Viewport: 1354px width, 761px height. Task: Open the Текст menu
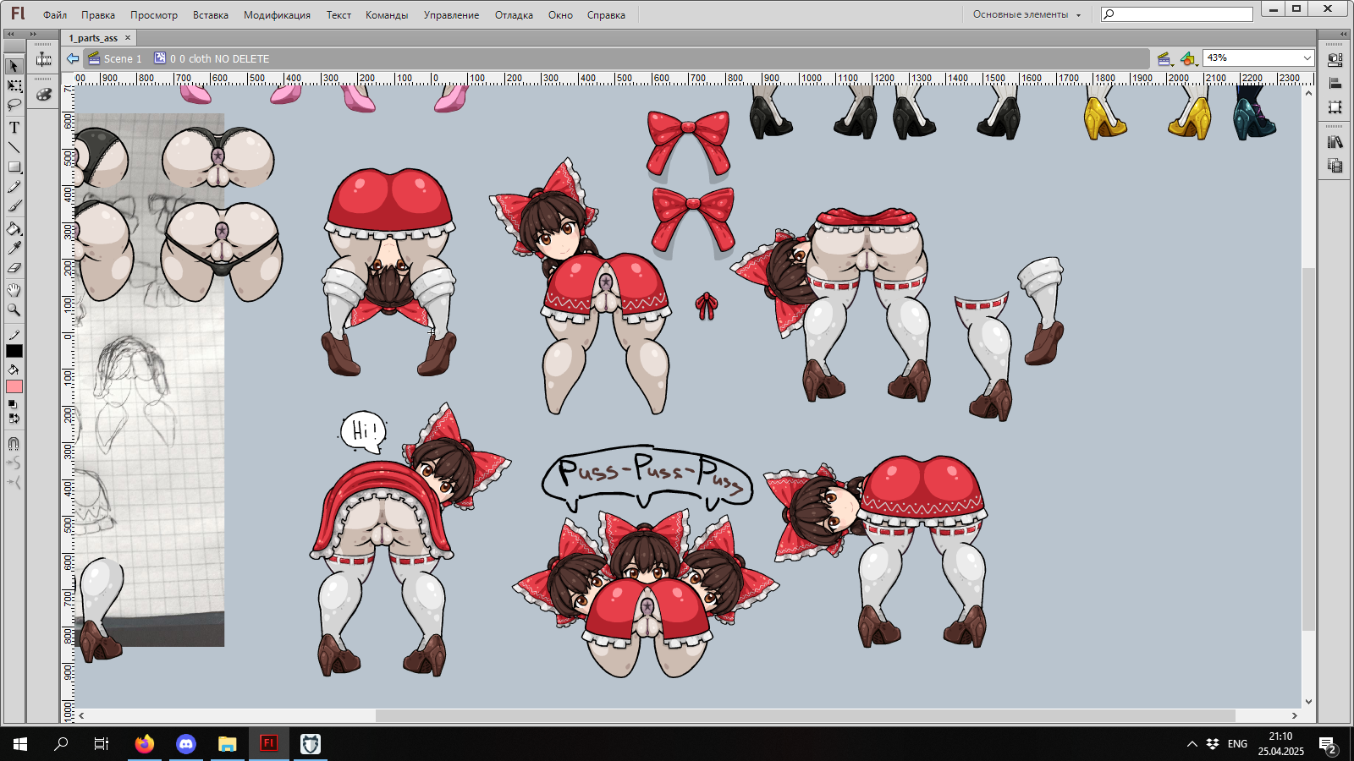click(338, 15)
